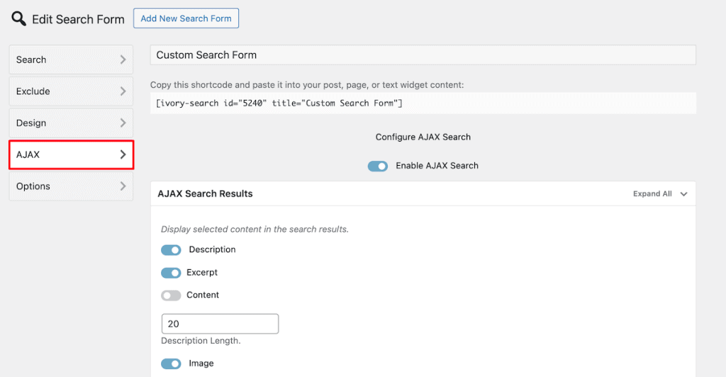Edit the Custom Search Form title field
726x377 pixels.
pos(423,55)
